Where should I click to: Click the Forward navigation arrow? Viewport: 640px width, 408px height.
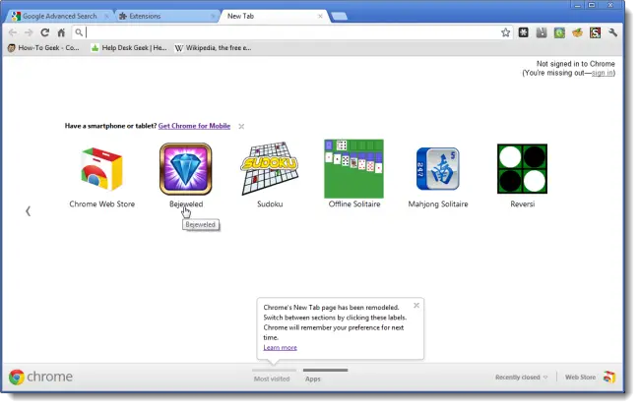click(x=29, y=32)
